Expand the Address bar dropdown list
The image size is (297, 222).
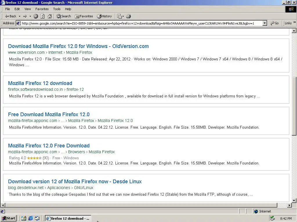pos(265,23)
